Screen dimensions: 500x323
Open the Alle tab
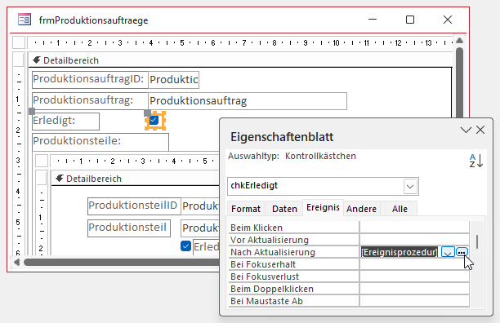pos(400,209)
